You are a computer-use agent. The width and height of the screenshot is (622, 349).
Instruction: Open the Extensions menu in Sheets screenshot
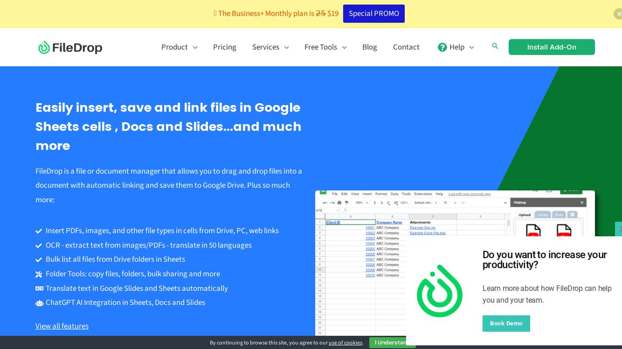point(423,194)
